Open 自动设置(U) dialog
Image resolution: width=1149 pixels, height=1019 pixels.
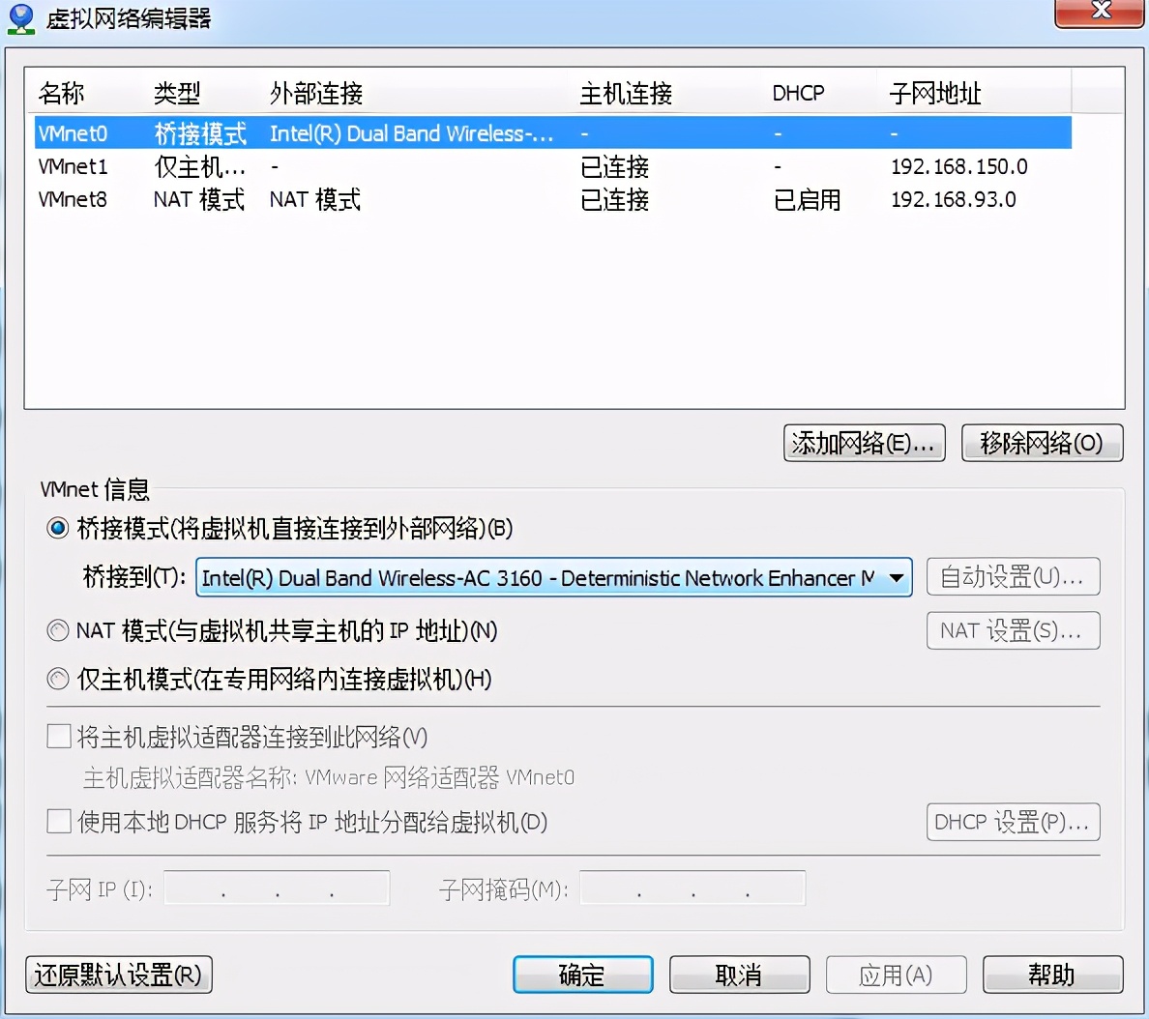pos(1013,576)
